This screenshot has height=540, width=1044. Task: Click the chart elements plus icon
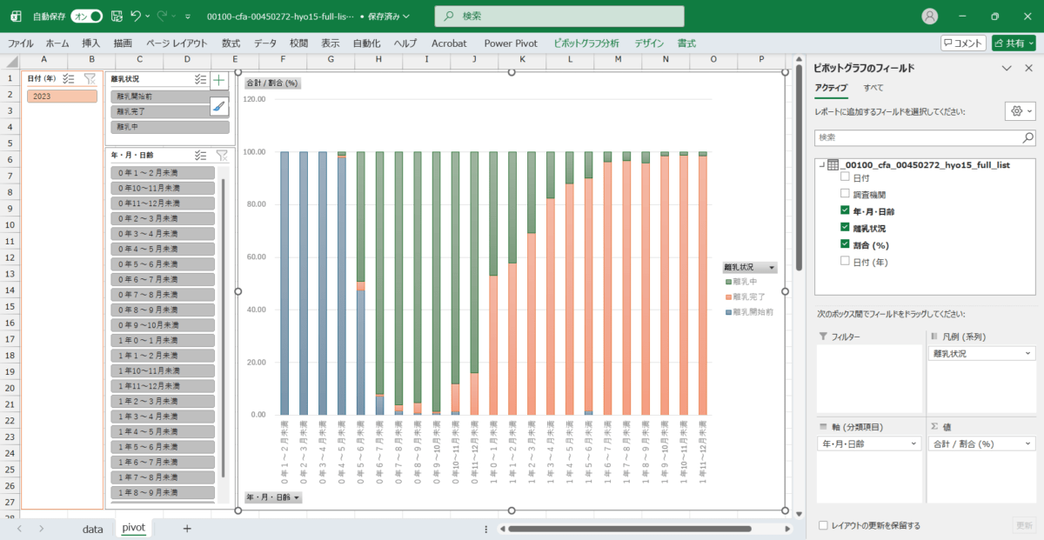click(x=219, y=80)
